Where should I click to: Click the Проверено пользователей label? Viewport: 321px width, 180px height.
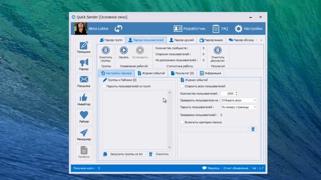199,115
